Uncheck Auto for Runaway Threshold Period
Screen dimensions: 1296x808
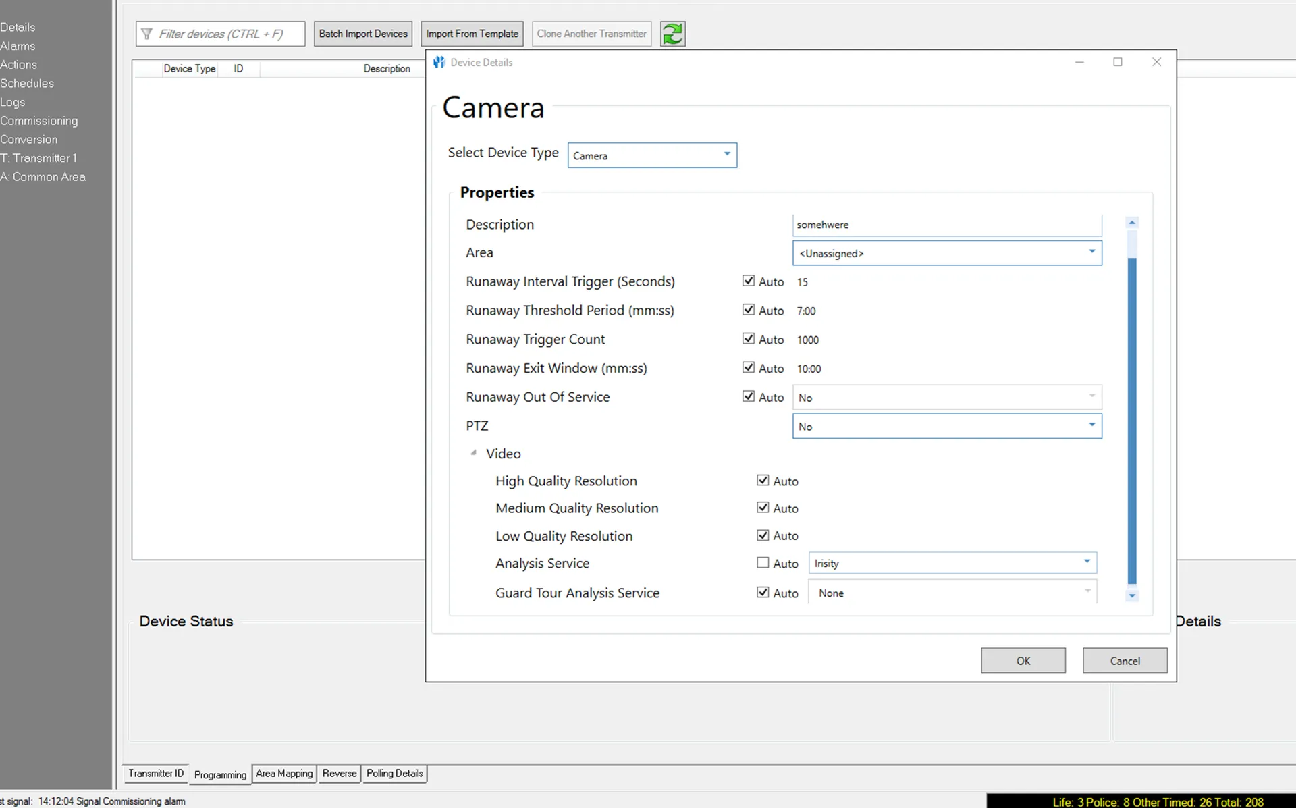pyautogui.click(x=748, y=310)
